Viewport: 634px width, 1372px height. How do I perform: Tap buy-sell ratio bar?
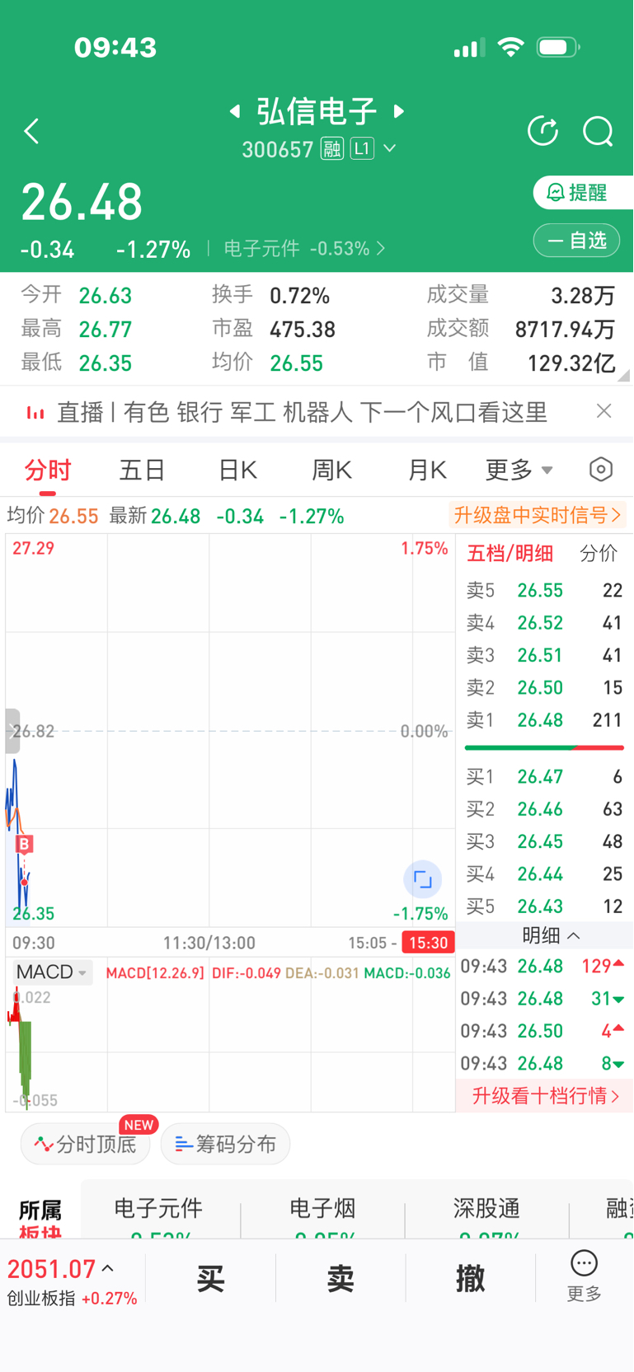coord(544,747)
